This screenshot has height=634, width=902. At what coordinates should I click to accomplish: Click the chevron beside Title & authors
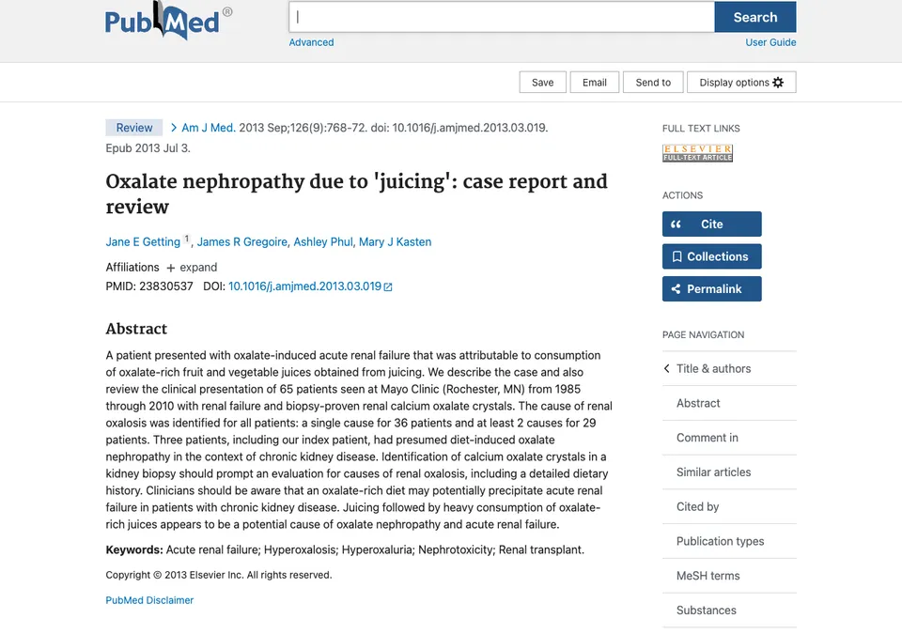pyautogui.click(x=667, y=368)
